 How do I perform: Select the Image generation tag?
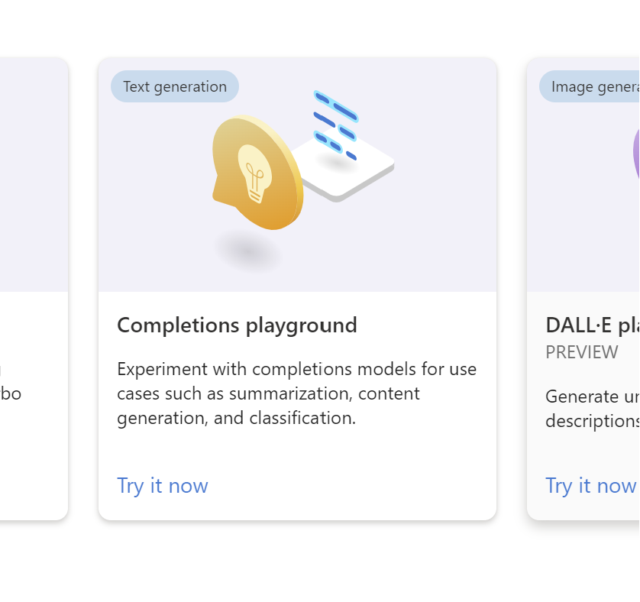click(590, 86)
